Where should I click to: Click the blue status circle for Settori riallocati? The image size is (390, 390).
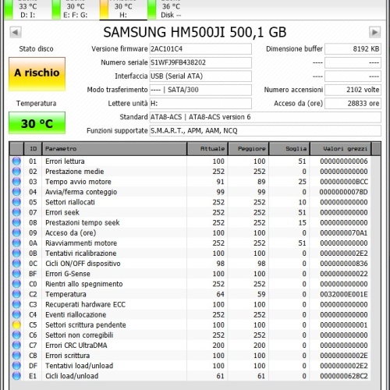16,202
